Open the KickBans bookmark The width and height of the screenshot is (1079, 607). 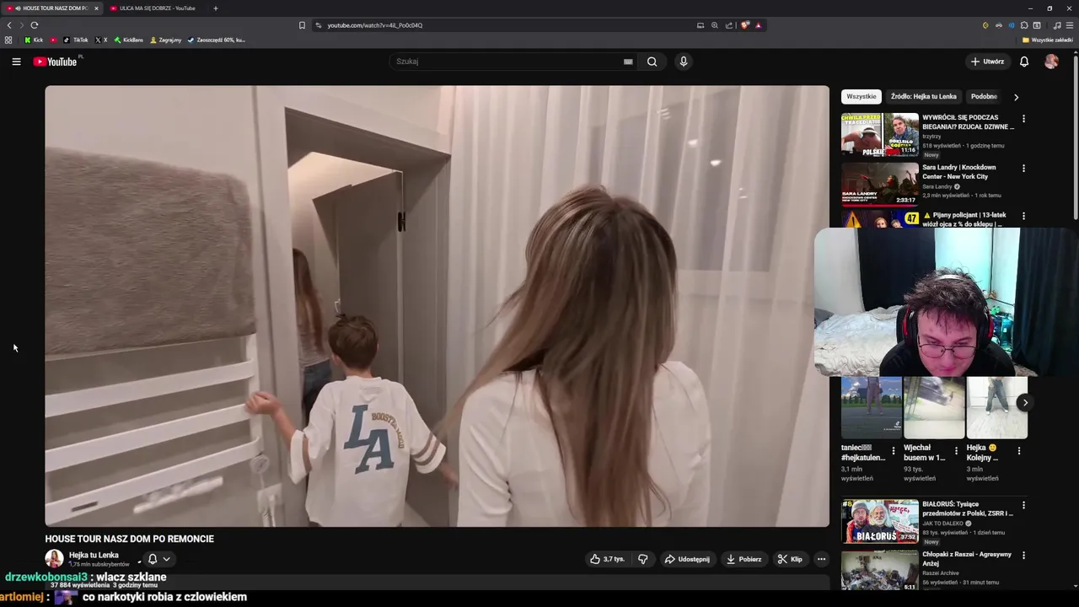(x=128, y=40)
